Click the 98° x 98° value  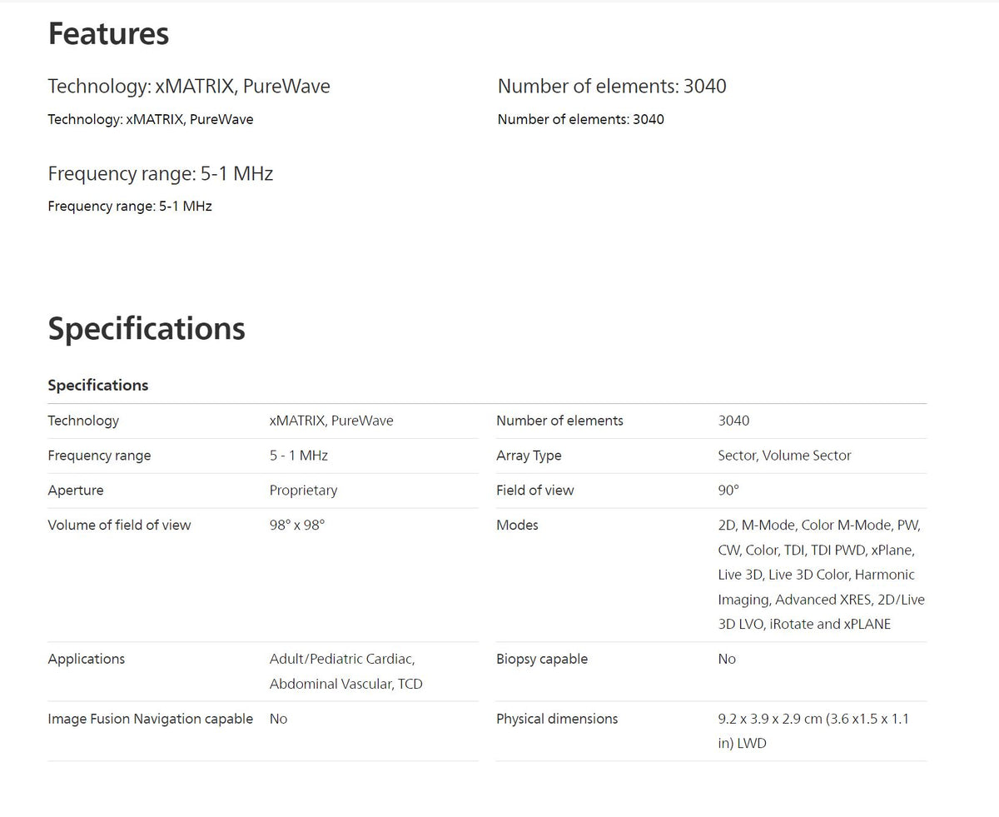coord(296,526)
